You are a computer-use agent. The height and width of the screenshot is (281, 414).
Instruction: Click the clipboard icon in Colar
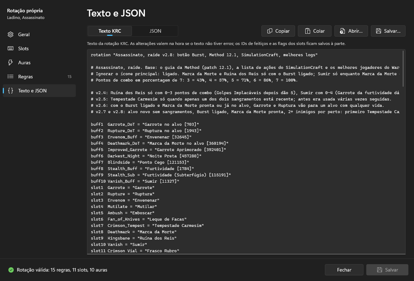tap(307, 31)
